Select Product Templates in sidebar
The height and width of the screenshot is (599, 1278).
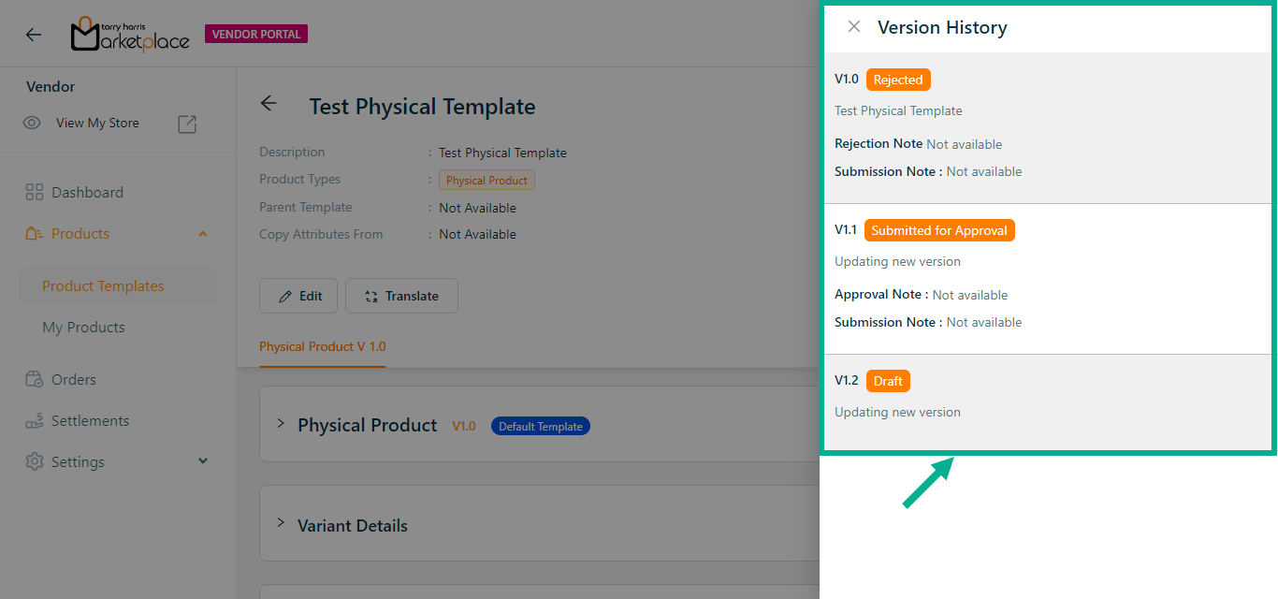(x=103, y=286)
